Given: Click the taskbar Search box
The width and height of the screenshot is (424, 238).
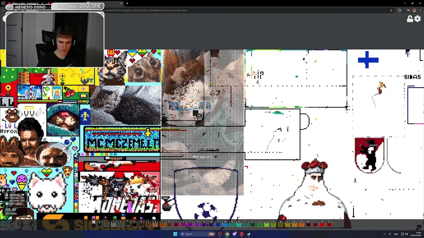Looking at the screenshot, I should point(198,234).
